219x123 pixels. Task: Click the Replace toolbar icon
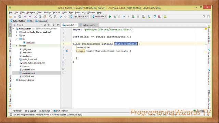point(55,17)
